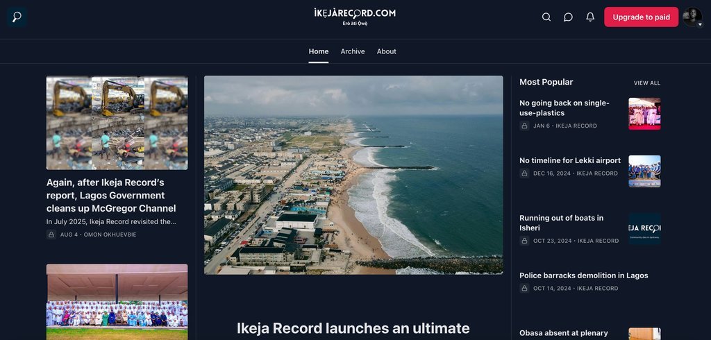Open 'No going back on single-use-plastics' article
Image resolution: width=711 pixels, height=340 pixels.
pos(564,108)
